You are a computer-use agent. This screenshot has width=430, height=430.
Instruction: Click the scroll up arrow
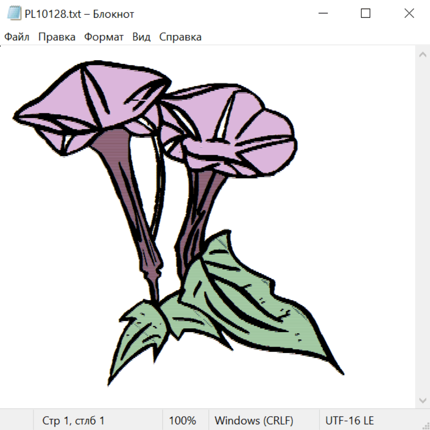click(x=422, y=55)
